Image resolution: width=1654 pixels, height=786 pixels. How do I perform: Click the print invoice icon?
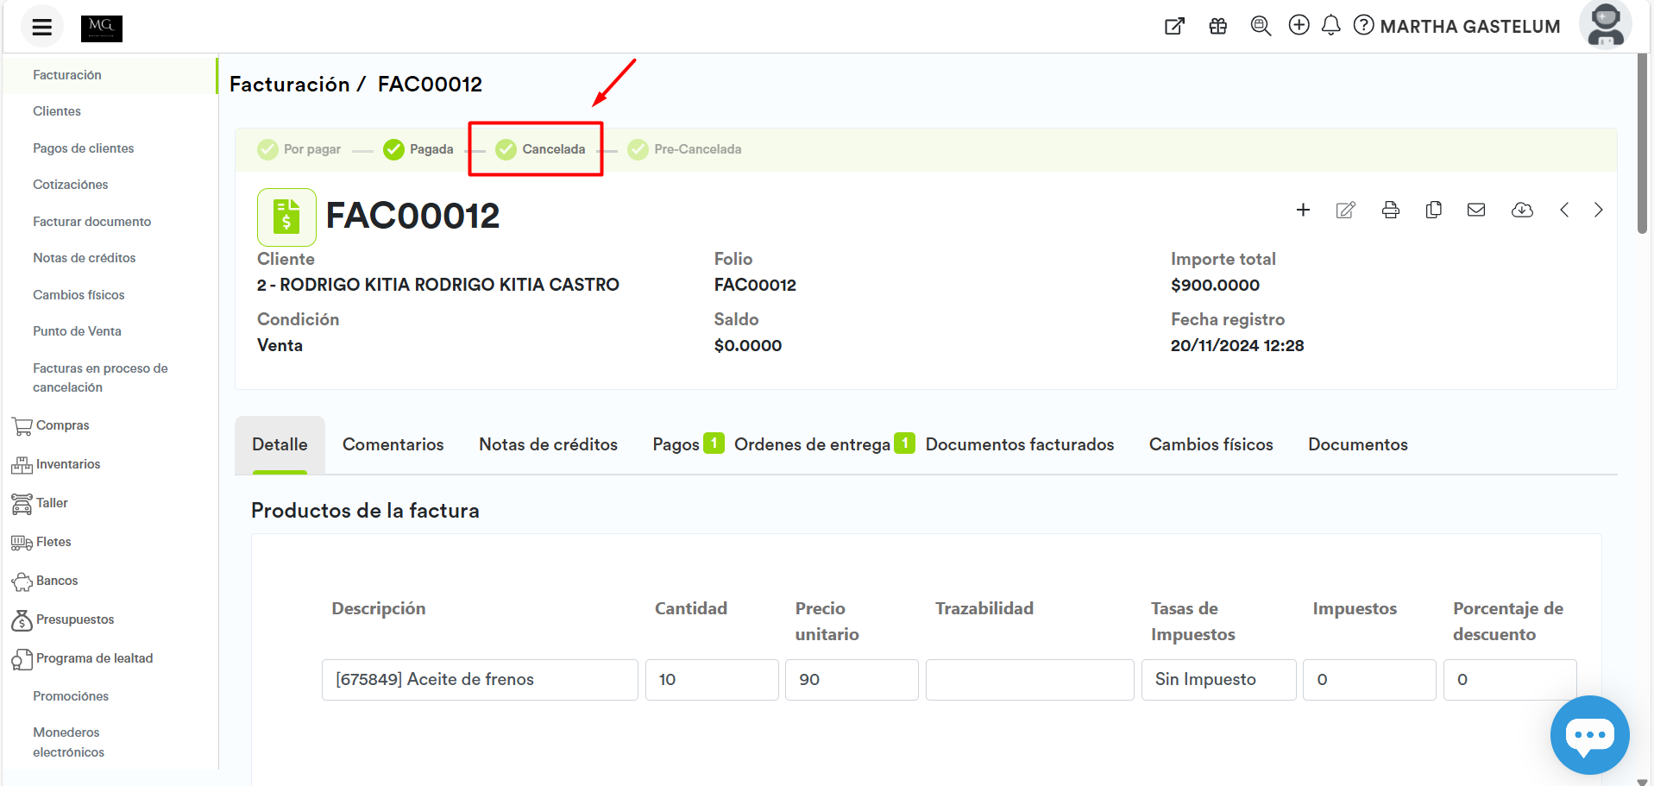coord(1390,210)
